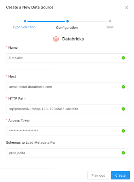The height and width of the screenshot is (182, 134).
Task: Click the Databricks heading text
Action: (73, 39)
